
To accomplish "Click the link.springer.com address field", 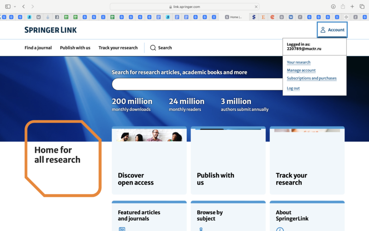I will [x=184, y=7].
